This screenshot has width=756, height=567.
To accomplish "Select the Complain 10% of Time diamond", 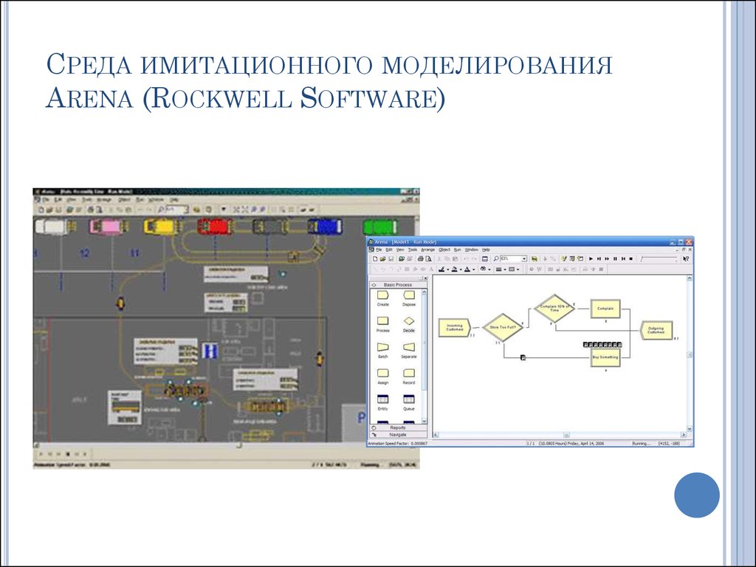I will (554, 309).
